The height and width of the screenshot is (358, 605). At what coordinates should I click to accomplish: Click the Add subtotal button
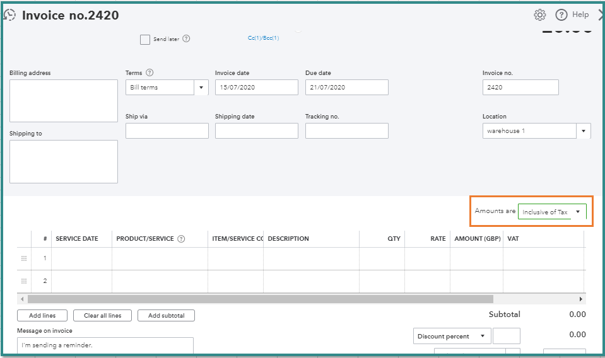click(166, 316)
